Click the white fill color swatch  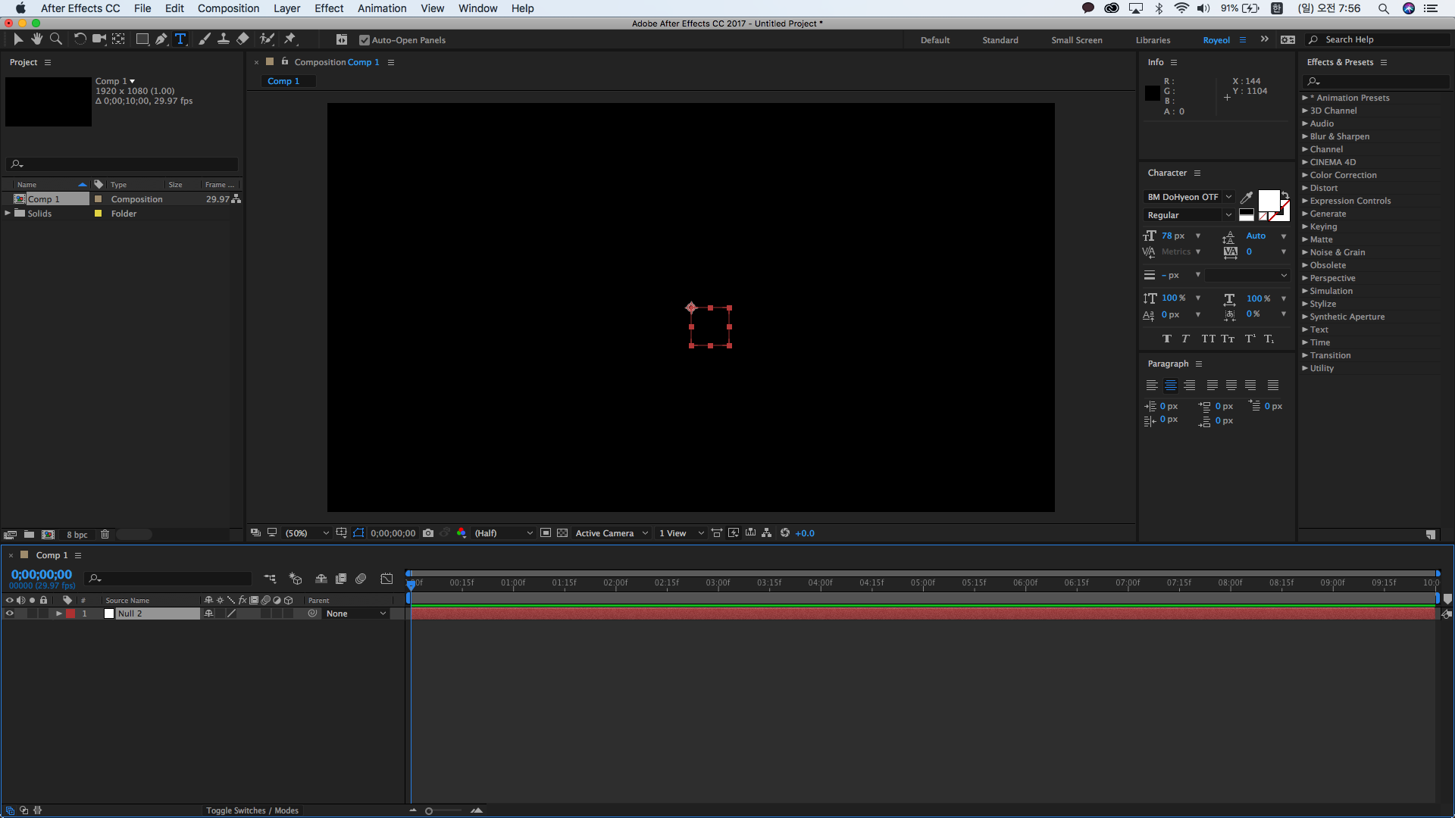pyautogui.click(x=1268, y=201)
